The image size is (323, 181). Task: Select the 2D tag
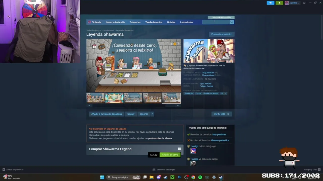point(222,93)
